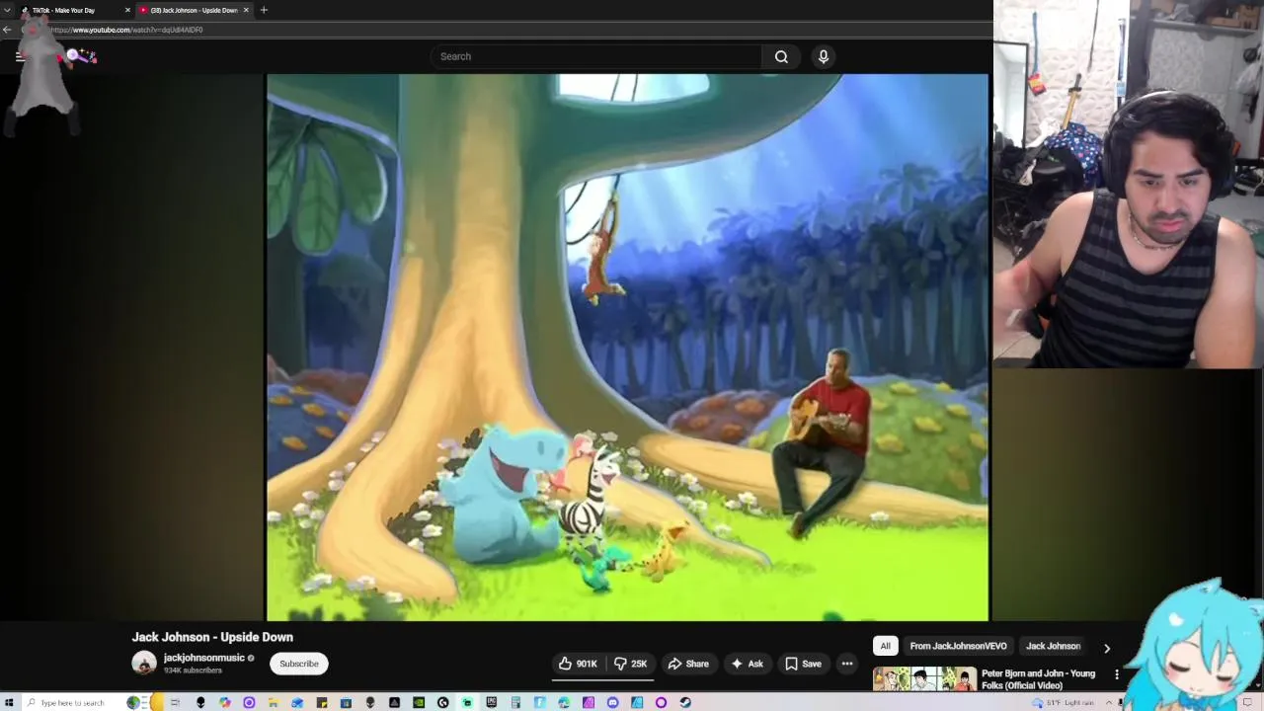The height and width of the screenshot is (711, 1264).
Task: Open the Jack Johnson - Upside Down title
Action: tap(212, 637)
